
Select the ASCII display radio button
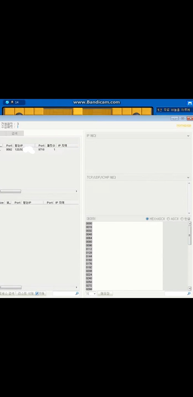tap(168, 219)
